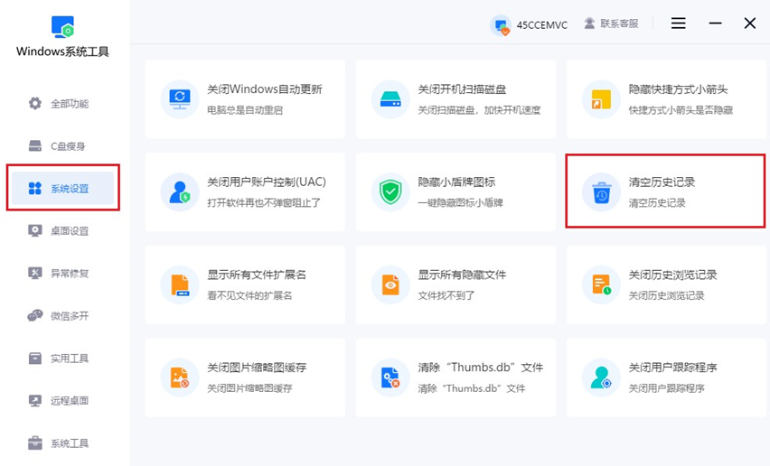This screenshot has height=466, width=770.
Task: Click the 远程桌面 screen icon
Action: click(35, 401)
